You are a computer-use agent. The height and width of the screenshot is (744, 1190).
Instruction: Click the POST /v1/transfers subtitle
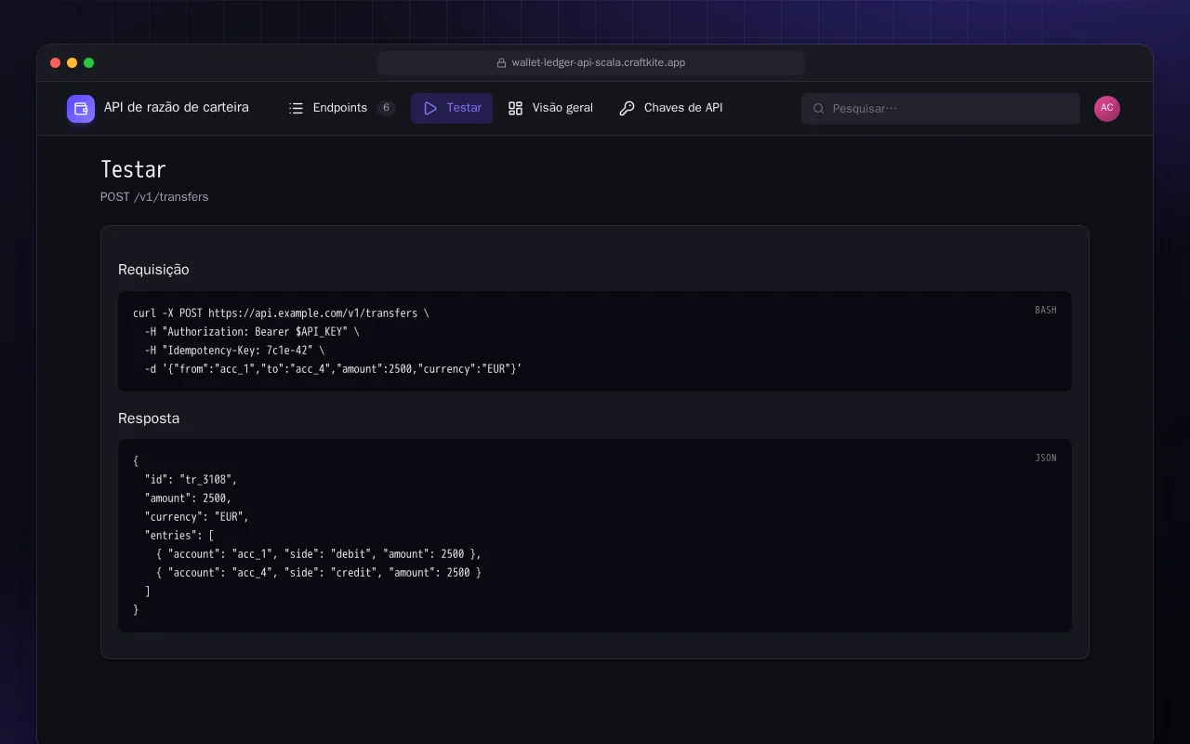coord(154,197)
